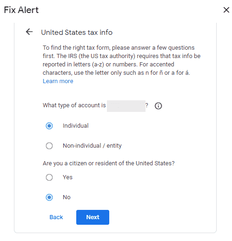The image size is (232, 241).
Task: Close the Fix Alert dialog
Action: tap(226, 10)
